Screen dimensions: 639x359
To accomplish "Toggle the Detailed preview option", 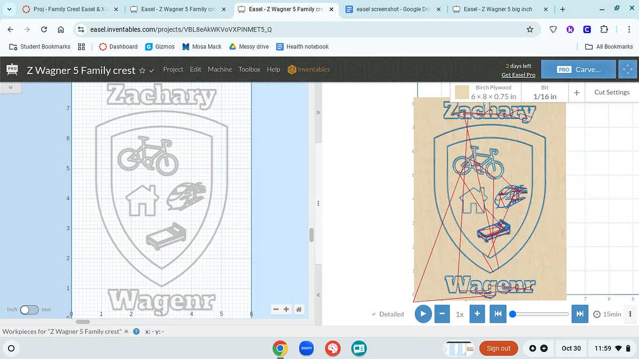I will (x=388, y=314).
